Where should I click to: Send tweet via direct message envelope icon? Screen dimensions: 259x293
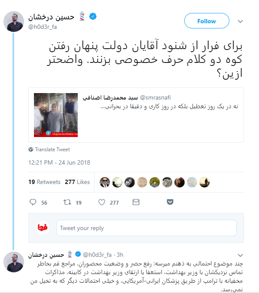136,202
